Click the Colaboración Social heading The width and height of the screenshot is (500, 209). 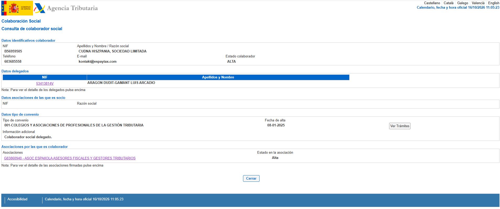pyautogui.click(x=21, y=21)
